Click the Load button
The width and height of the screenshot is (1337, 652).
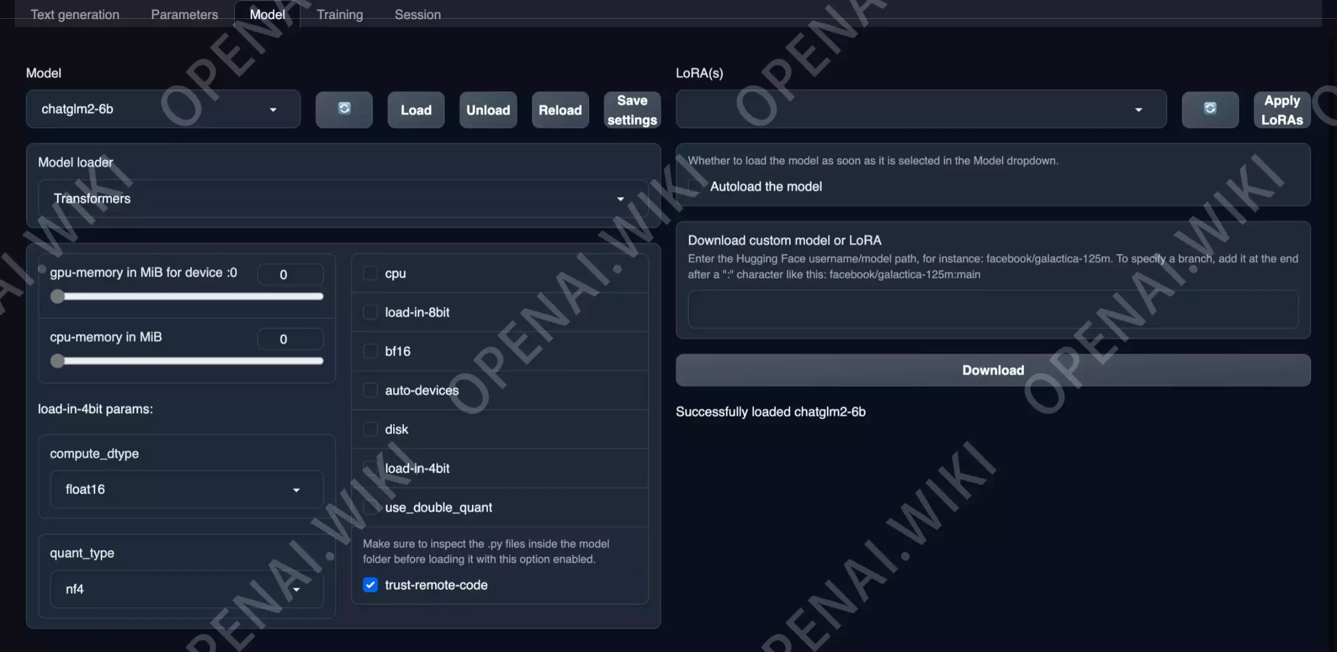(416, 110)
